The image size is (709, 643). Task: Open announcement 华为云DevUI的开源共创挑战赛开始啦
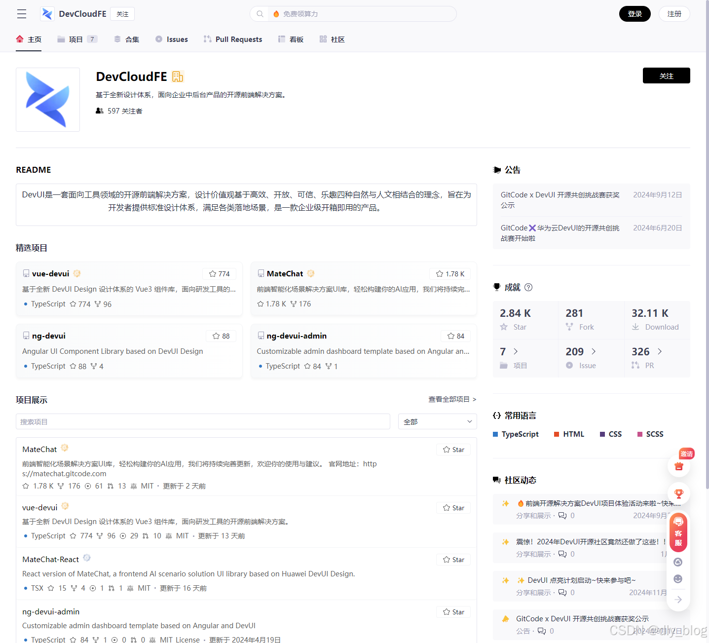tap(560, 233)
